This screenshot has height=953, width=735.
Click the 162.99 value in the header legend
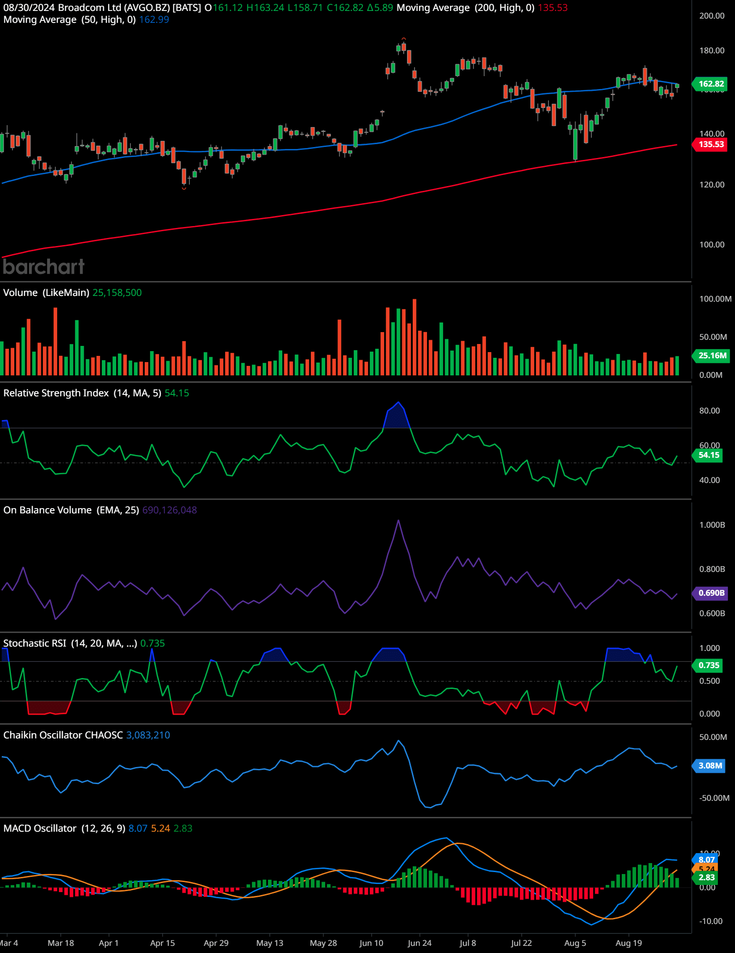coord(154,20)
